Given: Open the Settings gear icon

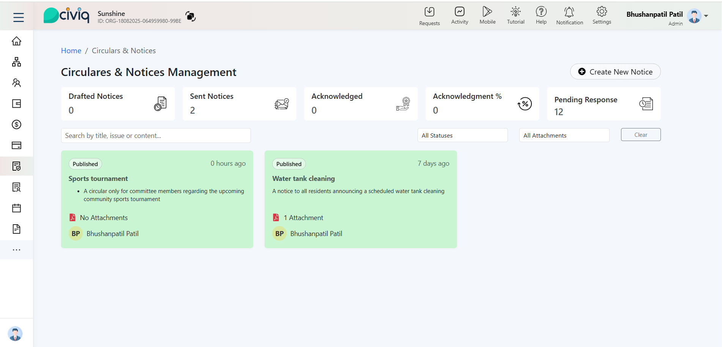Looking at the screenshot, I should (602, 12).
